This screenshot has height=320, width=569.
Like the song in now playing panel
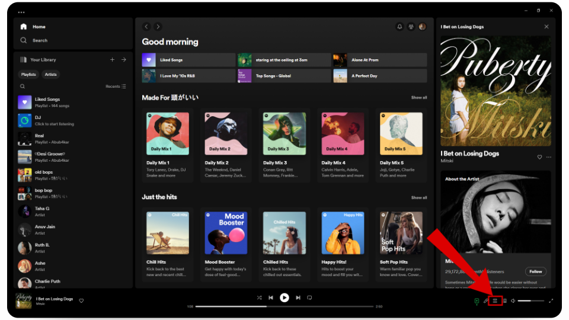[539, 157]
